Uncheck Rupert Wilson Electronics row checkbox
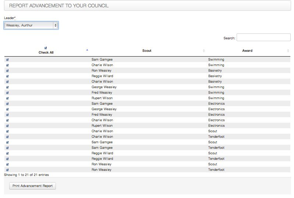Viewport: 294px width, 198px height. point(7,126)
